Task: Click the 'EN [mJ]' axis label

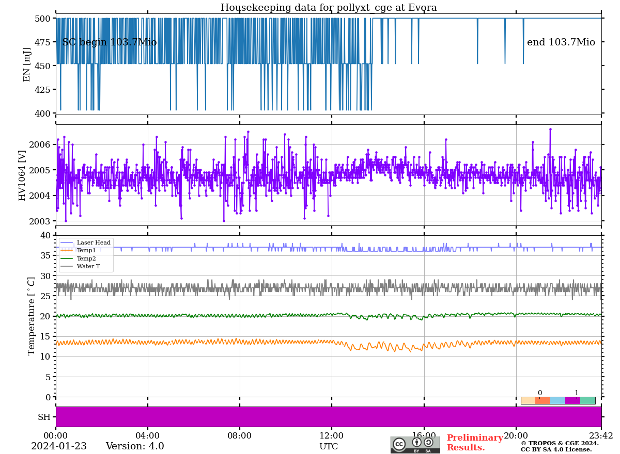Action: (27, 64)
